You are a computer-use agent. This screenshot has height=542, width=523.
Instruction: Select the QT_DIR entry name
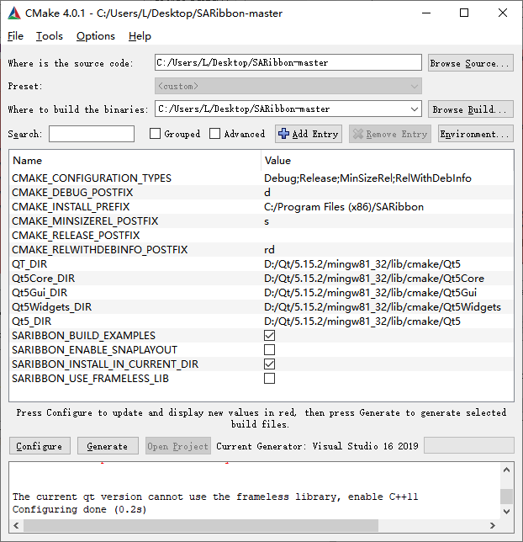click(29, 264)
